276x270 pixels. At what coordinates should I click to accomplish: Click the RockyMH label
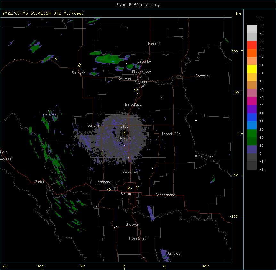[78, 73]
